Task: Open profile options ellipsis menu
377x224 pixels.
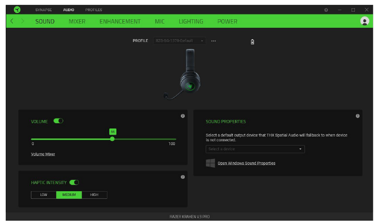Action: tap(214, 41)
